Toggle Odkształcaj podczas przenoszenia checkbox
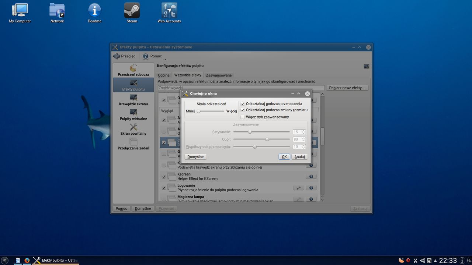 [x=242, y=104]
